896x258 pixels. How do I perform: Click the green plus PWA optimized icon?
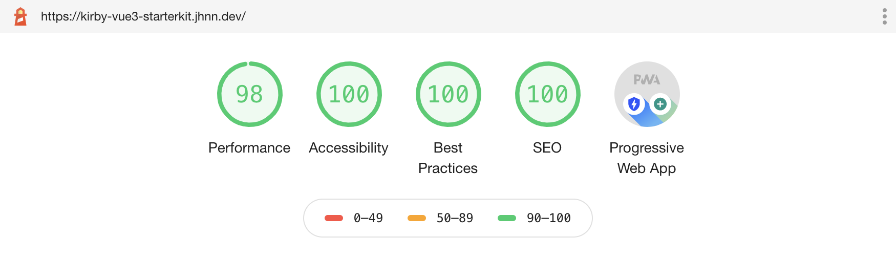click(x=660, y=104)
